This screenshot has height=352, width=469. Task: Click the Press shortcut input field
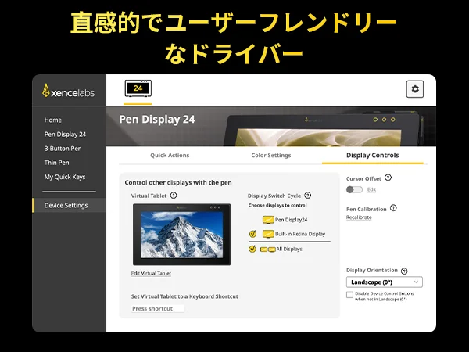(158, 308)
